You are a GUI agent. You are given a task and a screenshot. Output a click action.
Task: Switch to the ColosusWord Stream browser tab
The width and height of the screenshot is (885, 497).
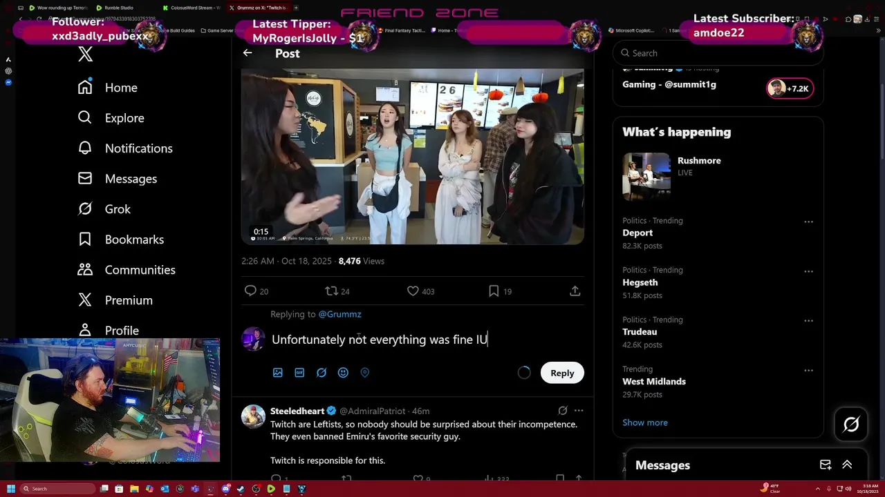point(192,8)
